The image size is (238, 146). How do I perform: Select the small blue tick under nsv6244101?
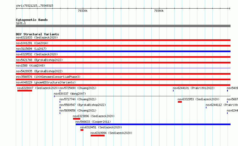[173, 91]
